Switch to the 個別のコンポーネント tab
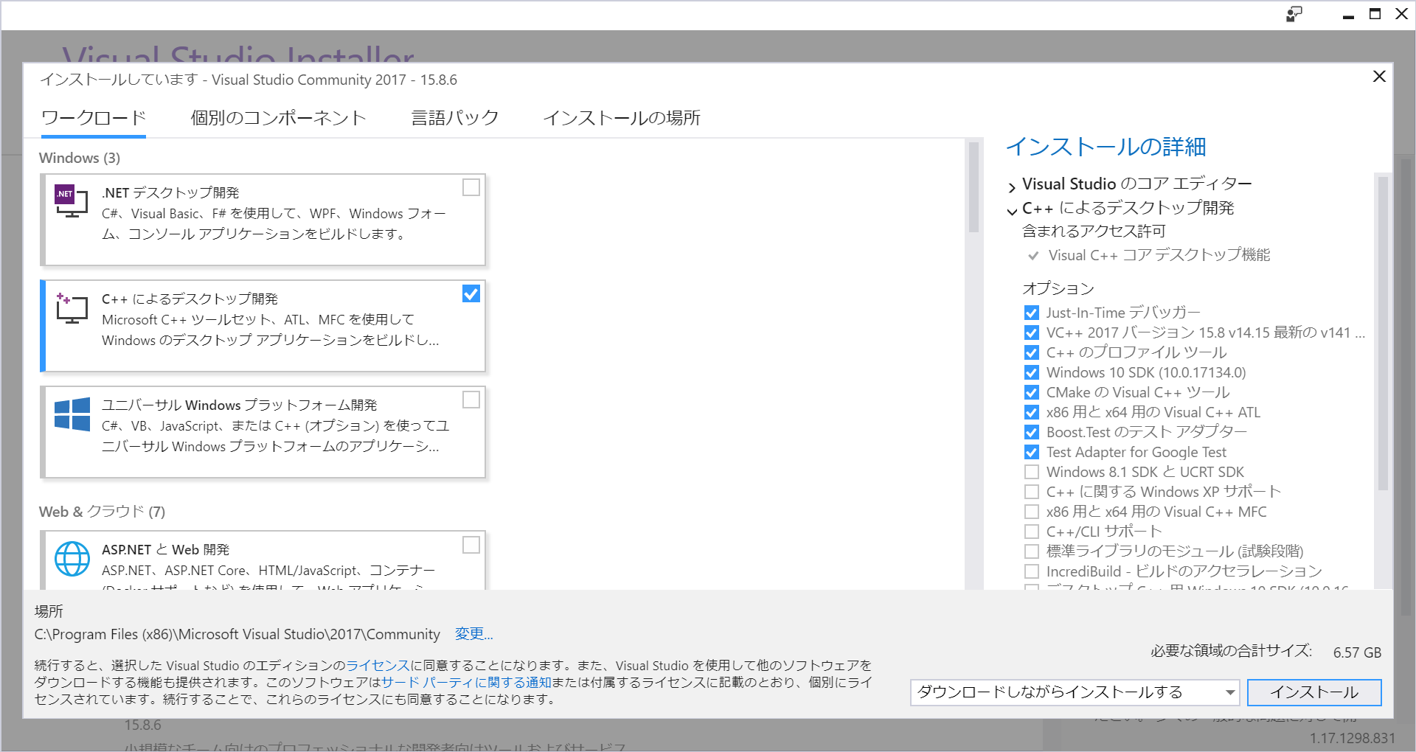Viewport: 1416px width, 752px height. (x=279, y=118)
